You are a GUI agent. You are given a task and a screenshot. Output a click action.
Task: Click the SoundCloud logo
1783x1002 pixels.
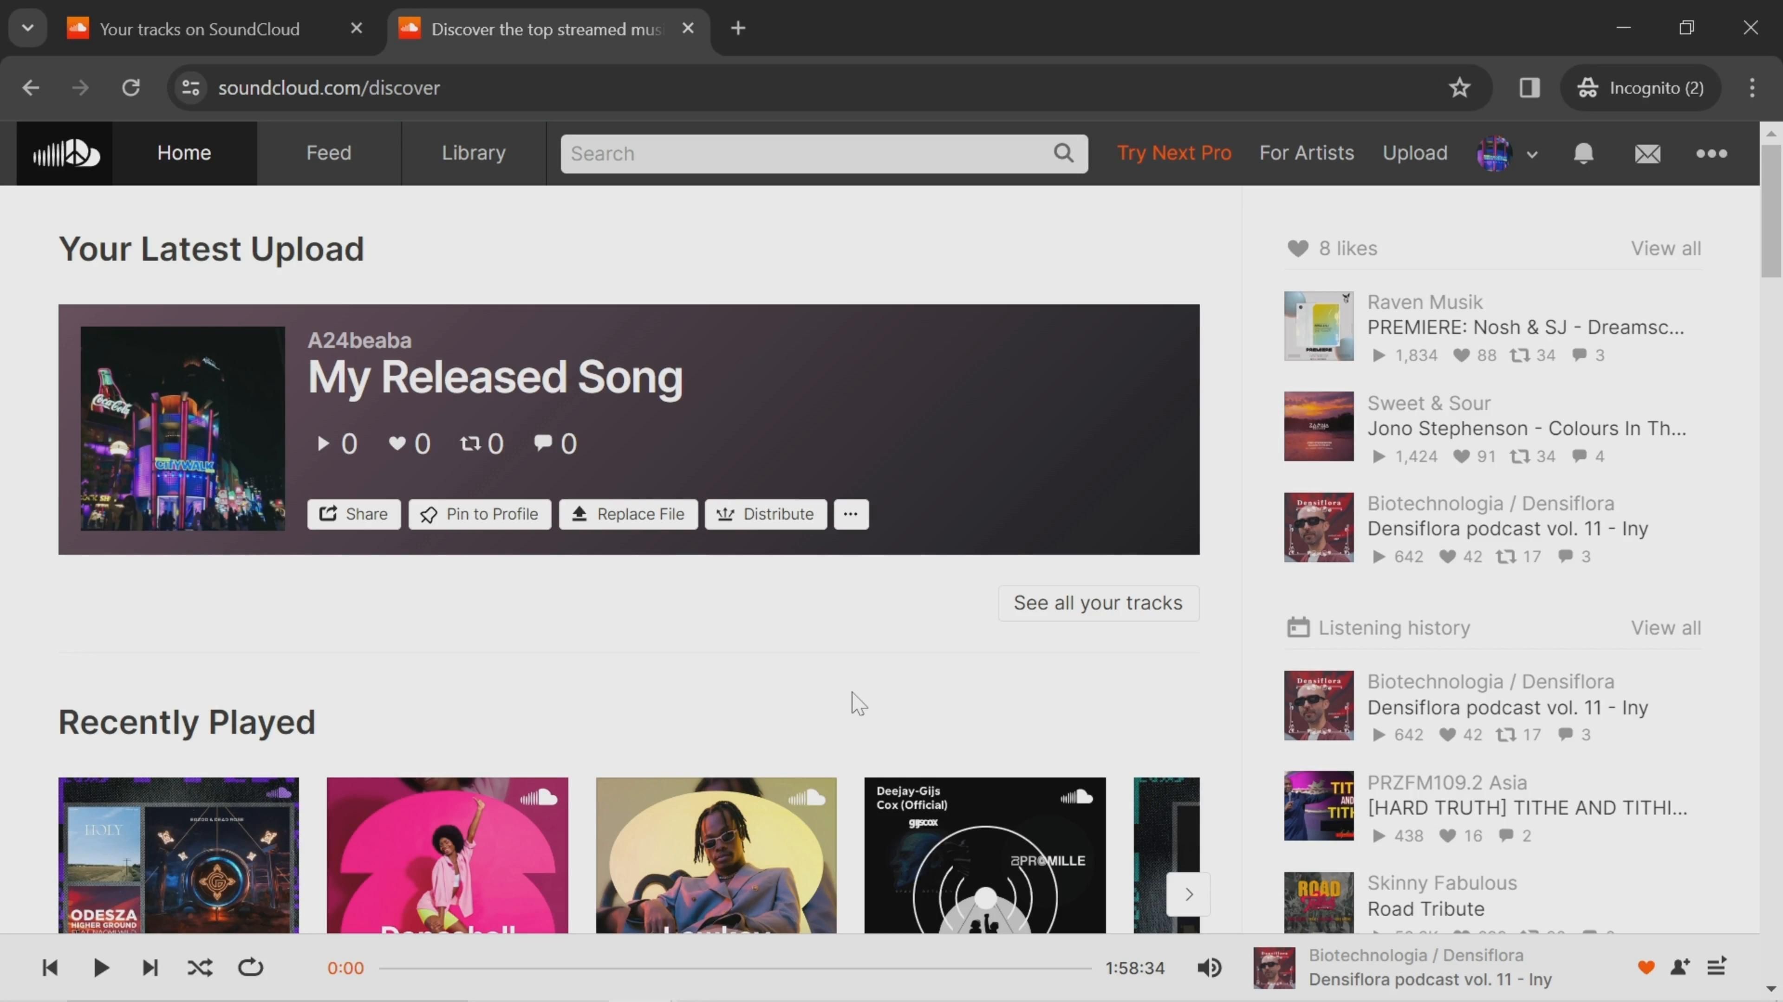65,153
